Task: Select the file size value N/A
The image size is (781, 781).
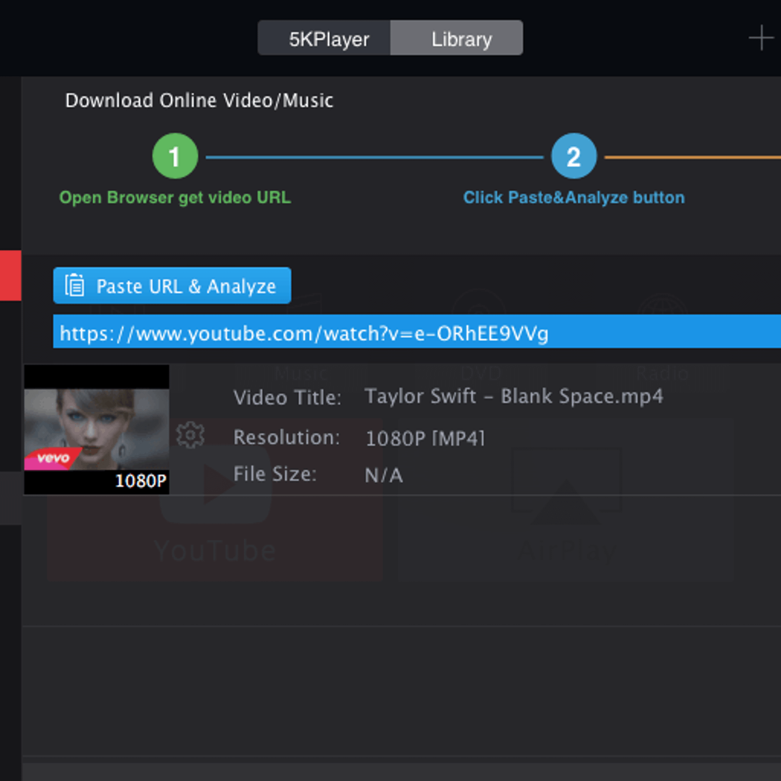Action: (x=384, y=475)
